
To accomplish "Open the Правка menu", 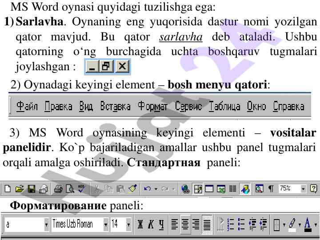I will [58, 106].
